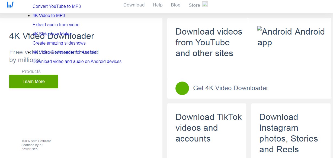333x158 pixels.
Task: Open the 4K Video to MP3 link
Action: 49,15
